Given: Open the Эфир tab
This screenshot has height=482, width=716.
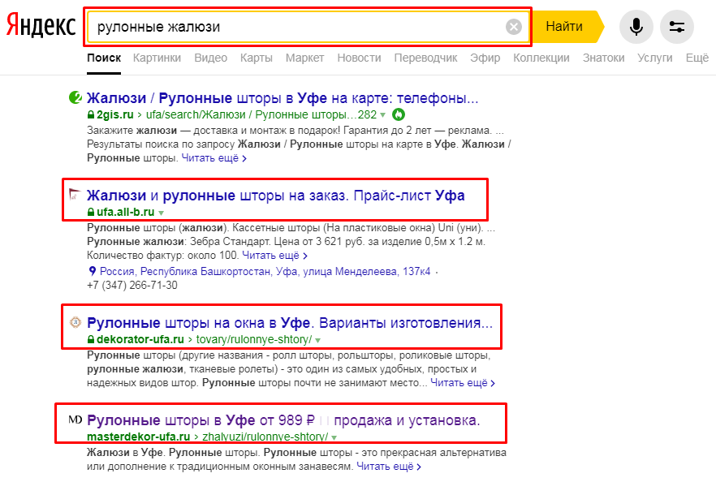Looking at the screenshot, I should click(x=485, y=58).
